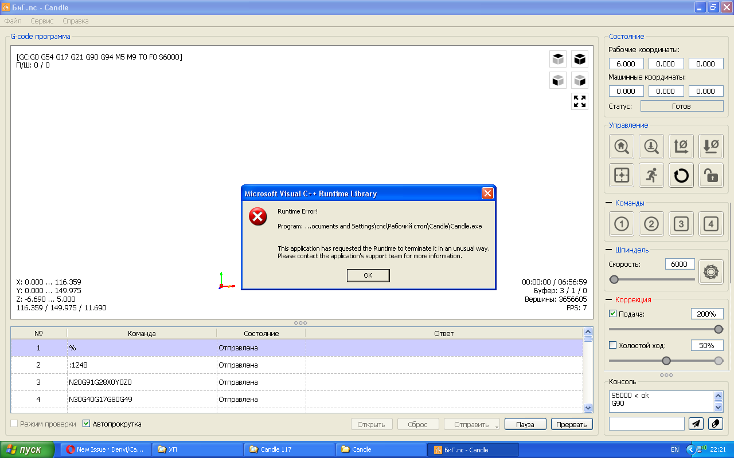Open the Файл menu

pos(13,21)
